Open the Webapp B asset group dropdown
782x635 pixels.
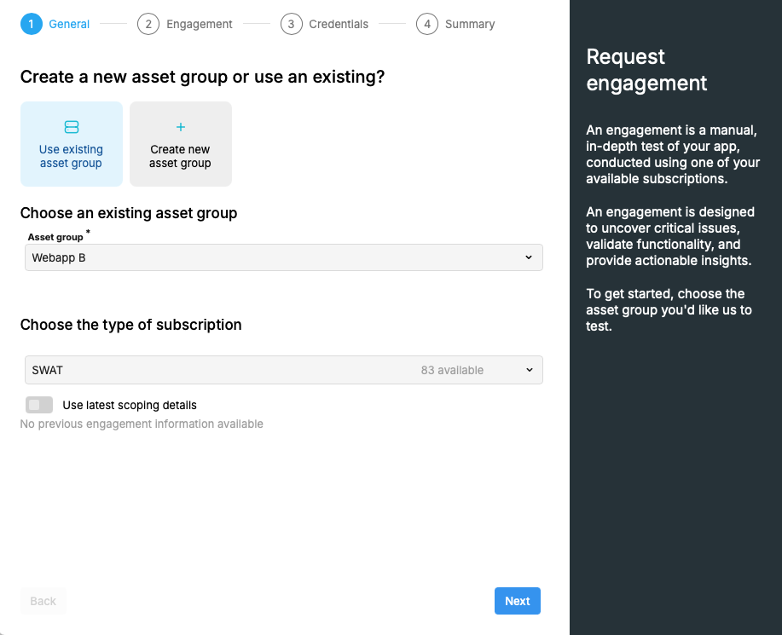coord(284,257)
